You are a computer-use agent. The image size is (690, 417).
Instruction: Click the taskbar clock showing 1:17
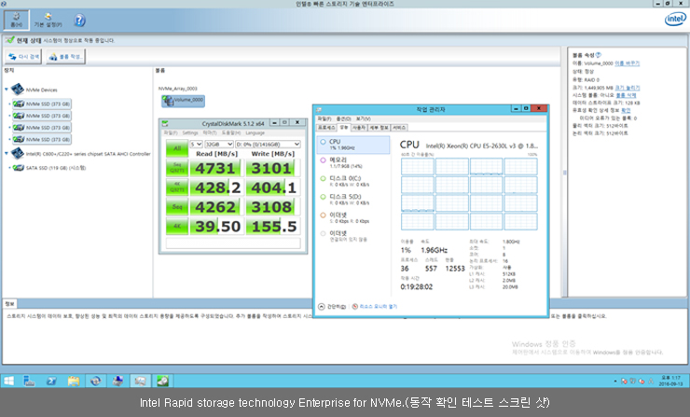pyautogui.click(x=670, y=381)
